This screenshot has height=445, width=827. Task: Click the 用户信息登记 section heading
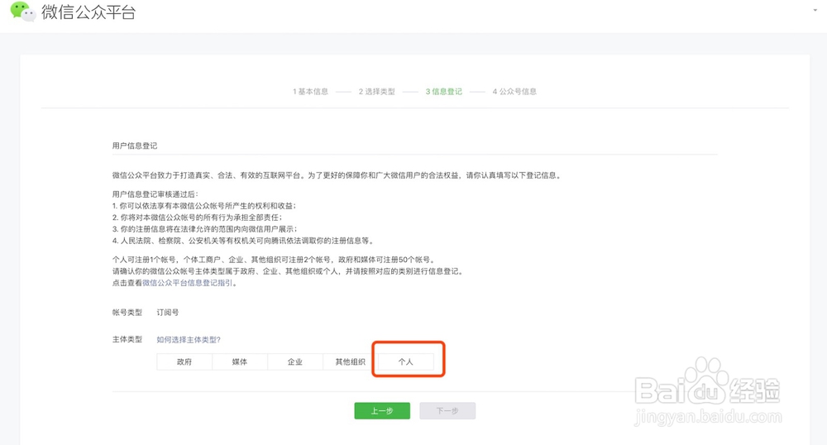(x=135, y=146)
